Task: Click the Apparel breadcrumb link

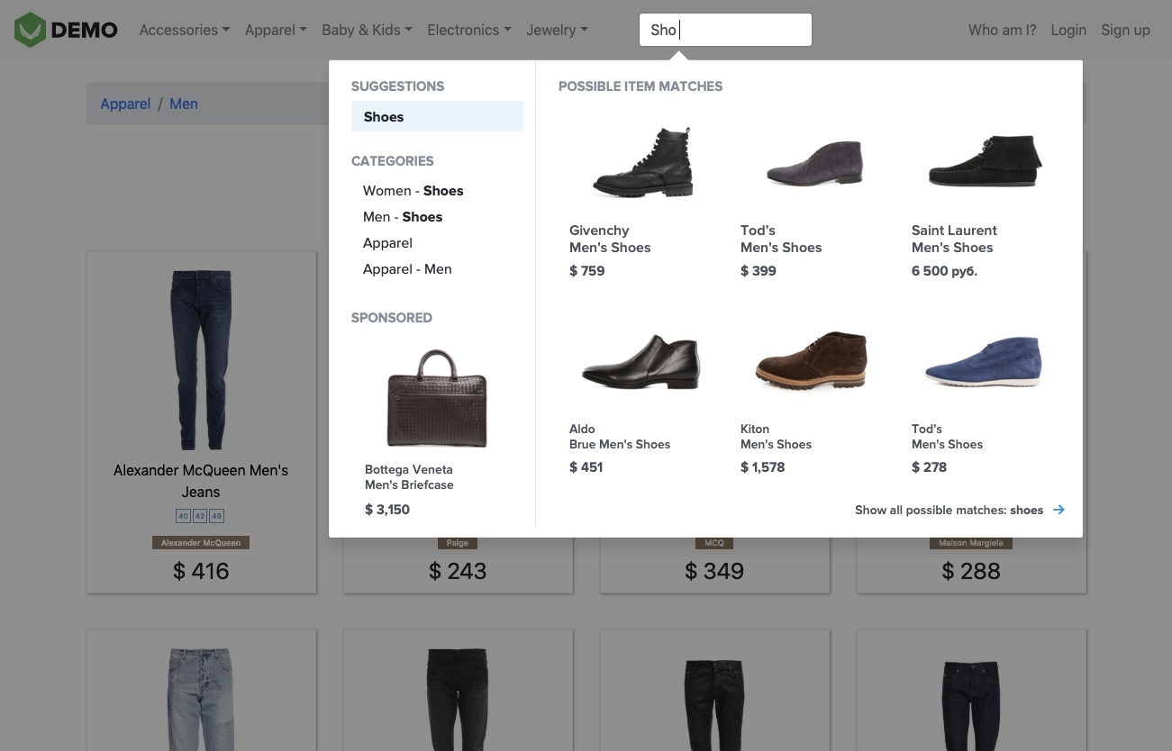Action: tap(125, 104)
